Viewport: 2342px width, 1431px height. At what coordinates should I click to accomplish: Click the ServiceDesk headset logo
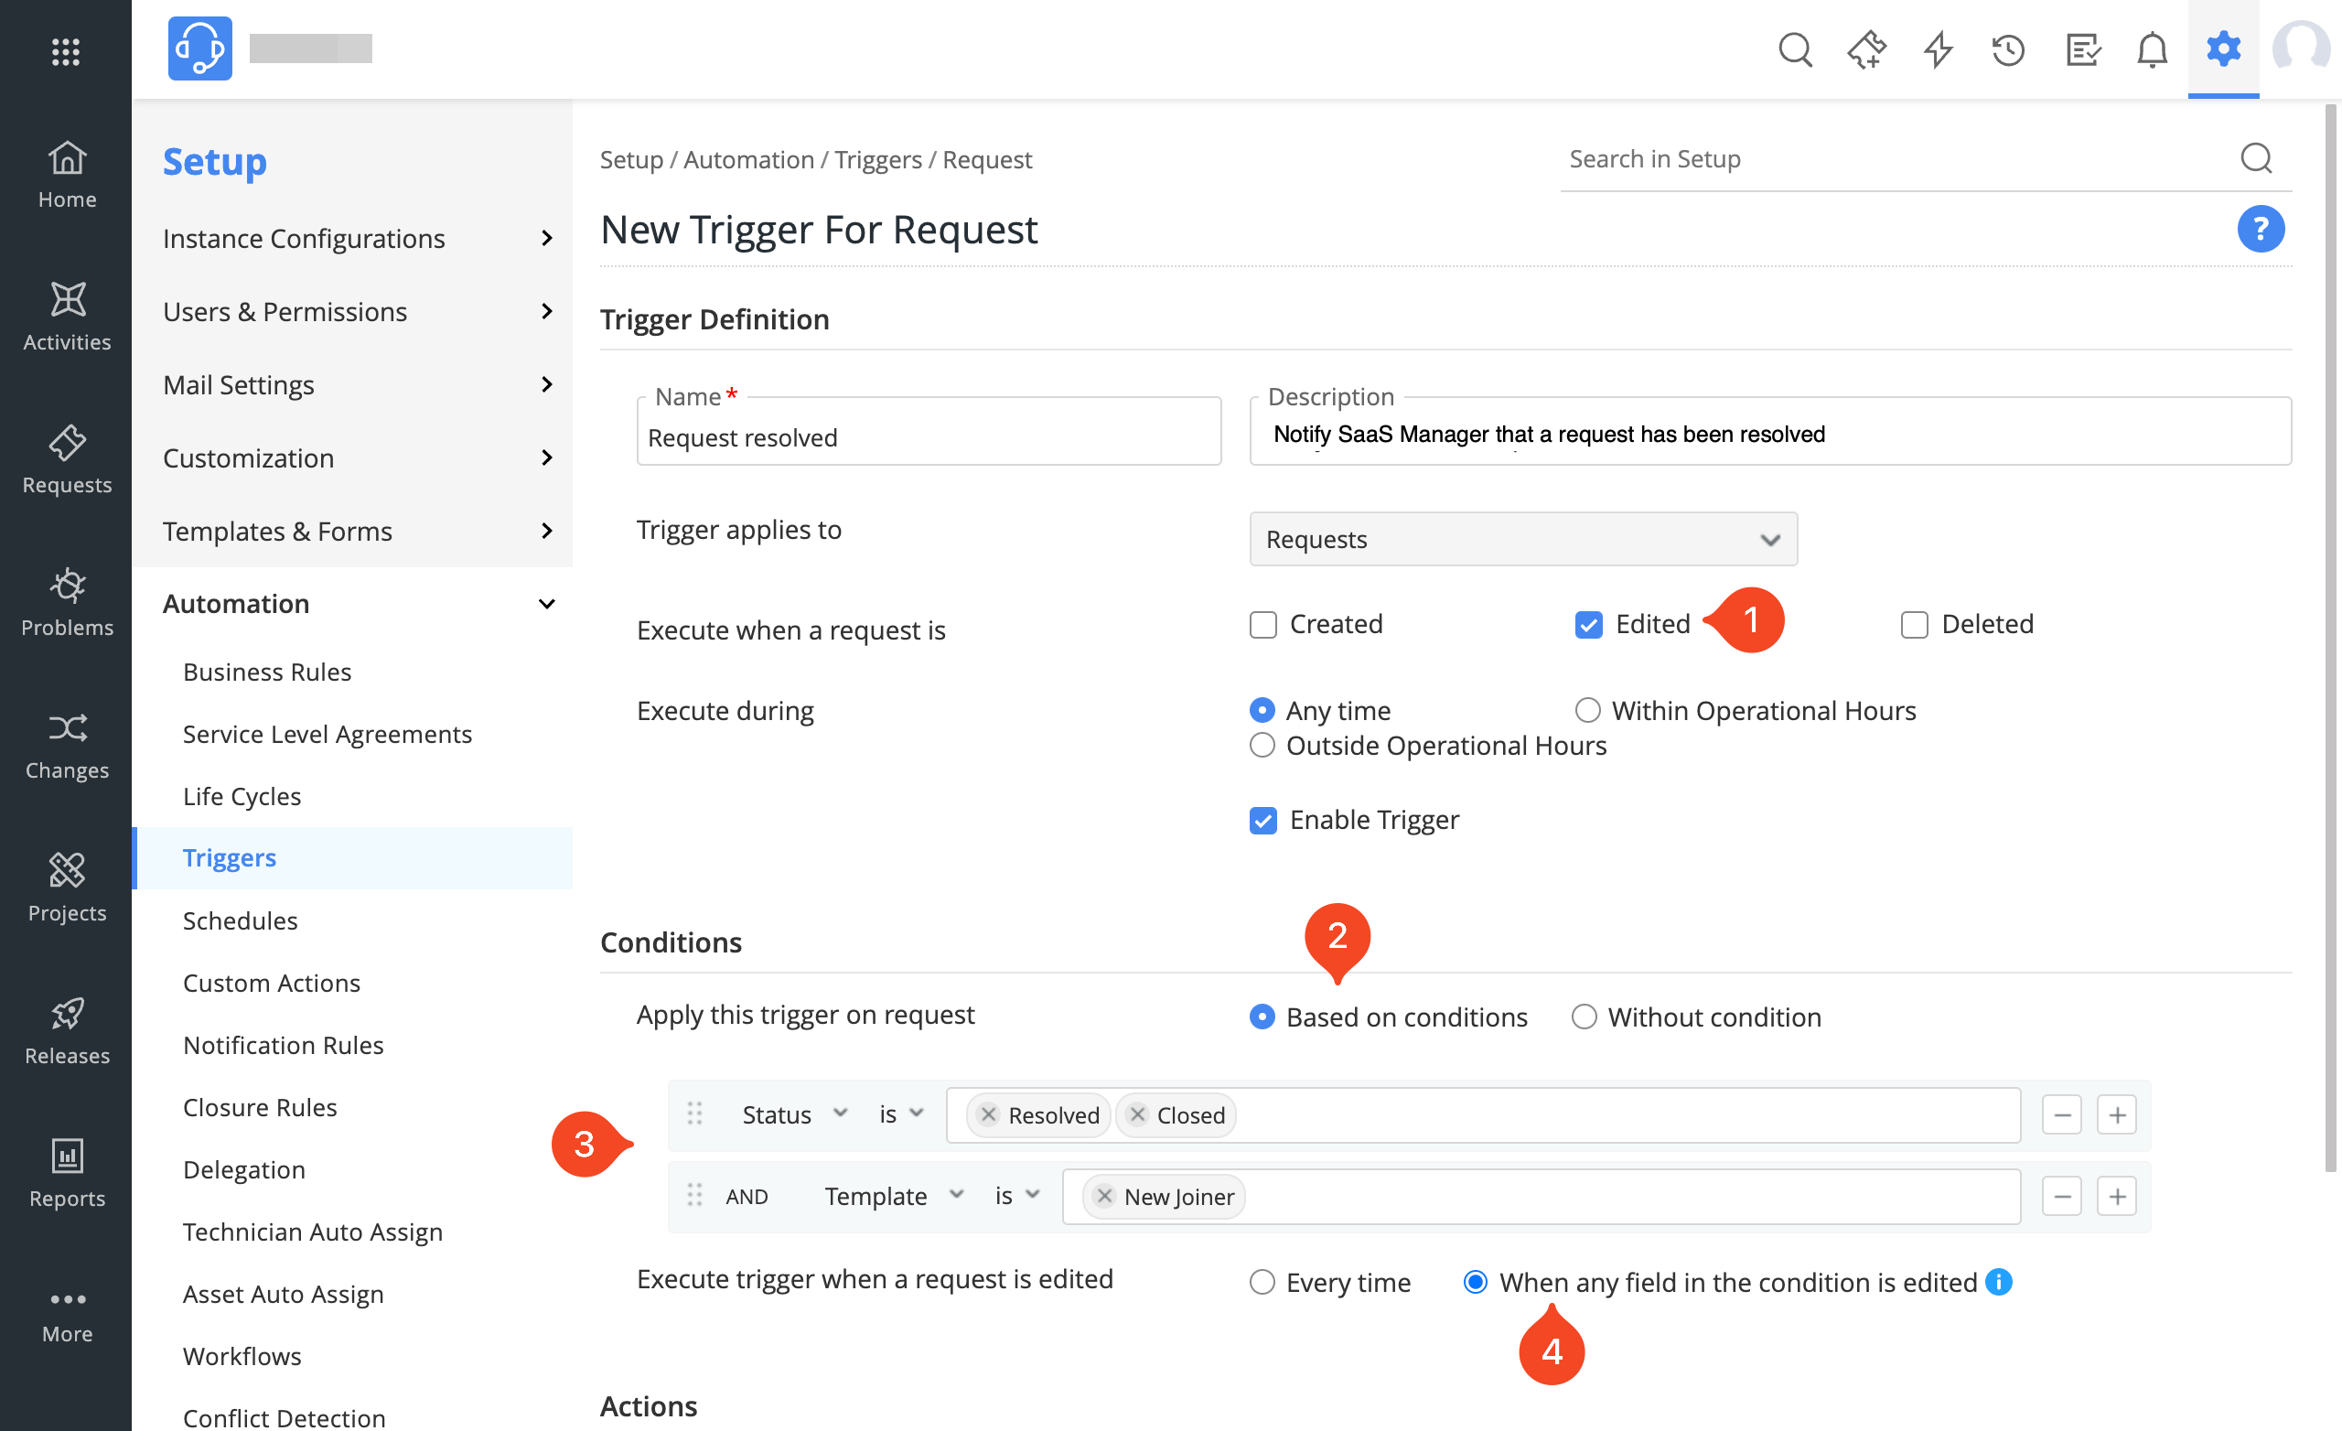(199, 48)
